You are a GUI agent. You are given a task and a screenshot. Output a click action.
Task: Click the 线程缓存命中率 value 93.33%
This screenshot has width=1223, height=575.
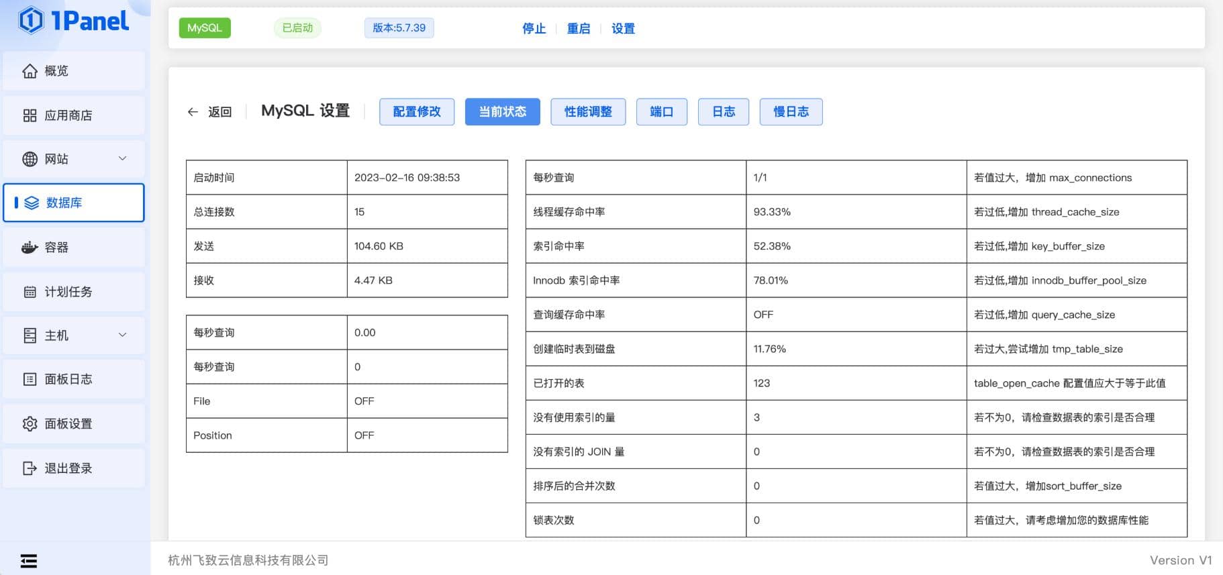pyautogui.click(x=772, y=212)
